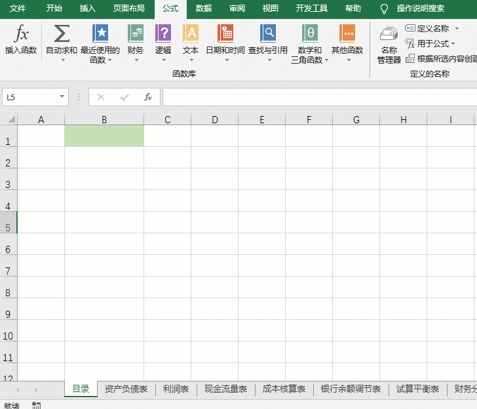Expand the Financial (财务) dropdown arrow
The height and width of the screenshot is (409, 477).
pyautogui.click(x=136, y=60)
